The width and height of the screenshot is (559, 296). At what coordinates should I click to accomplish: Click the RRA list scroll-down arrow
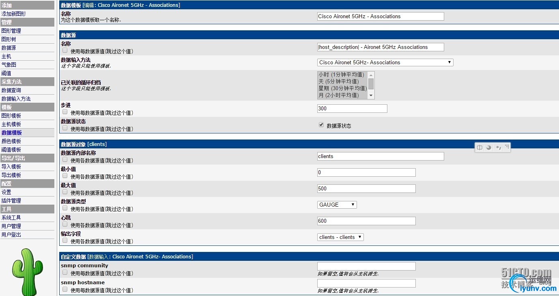click(x=371, y=95)
